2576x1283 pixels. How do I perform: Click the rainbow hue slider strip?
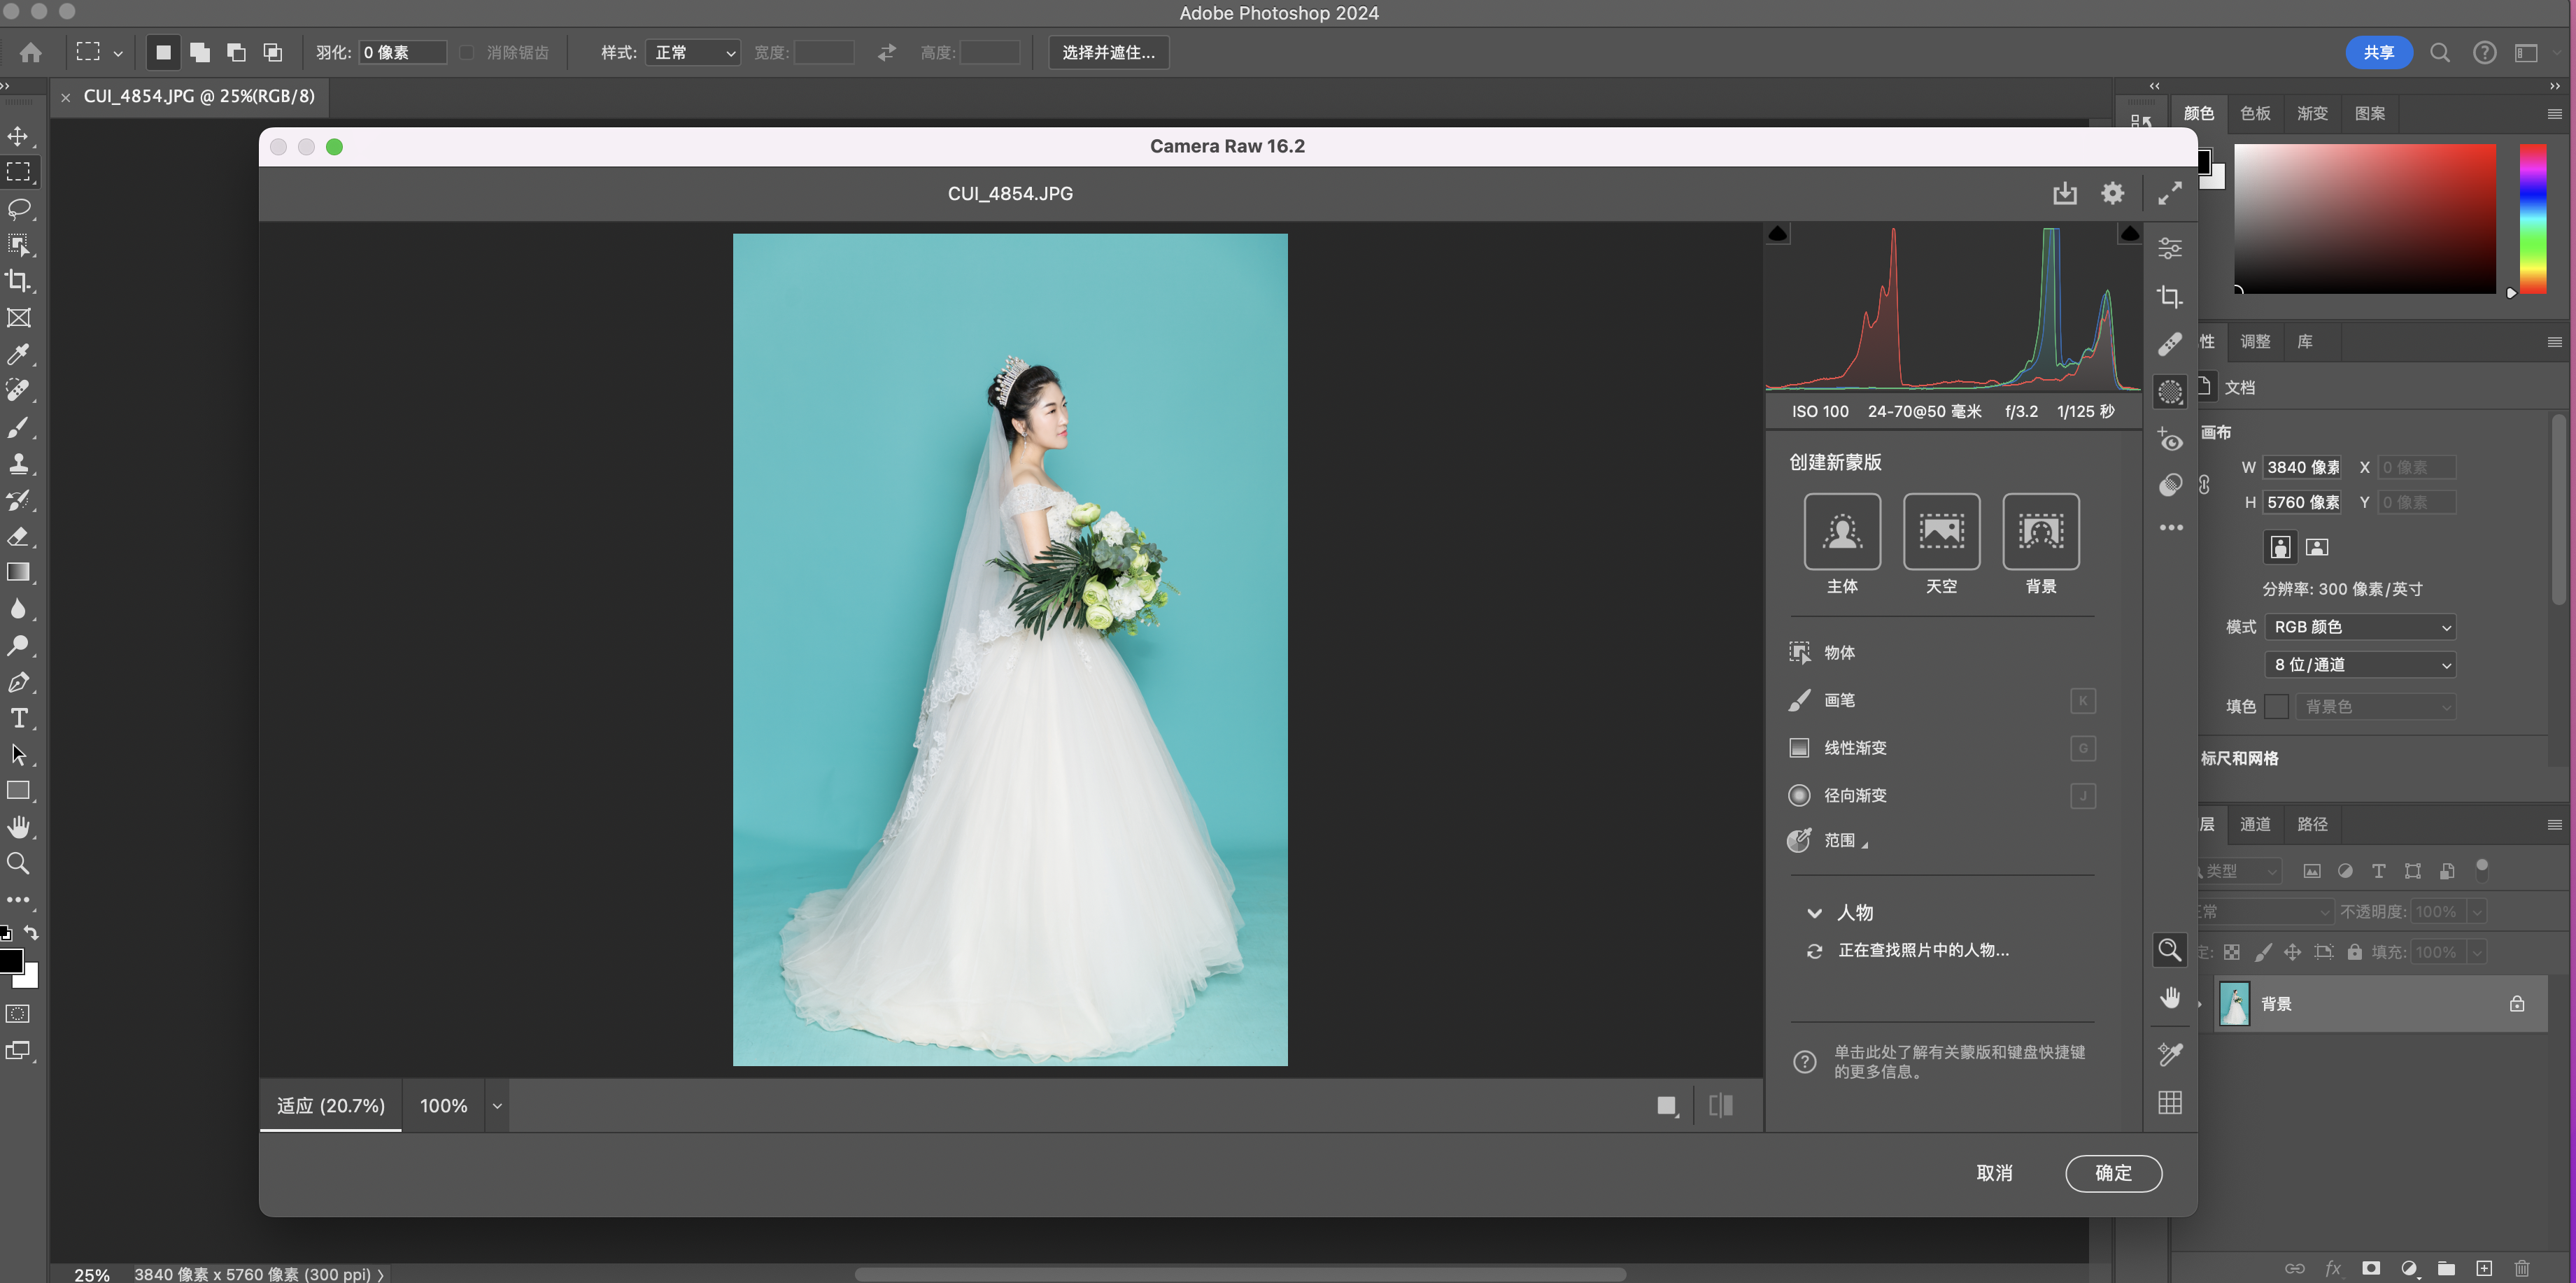pyautogui.click(x=2532, y=218)
